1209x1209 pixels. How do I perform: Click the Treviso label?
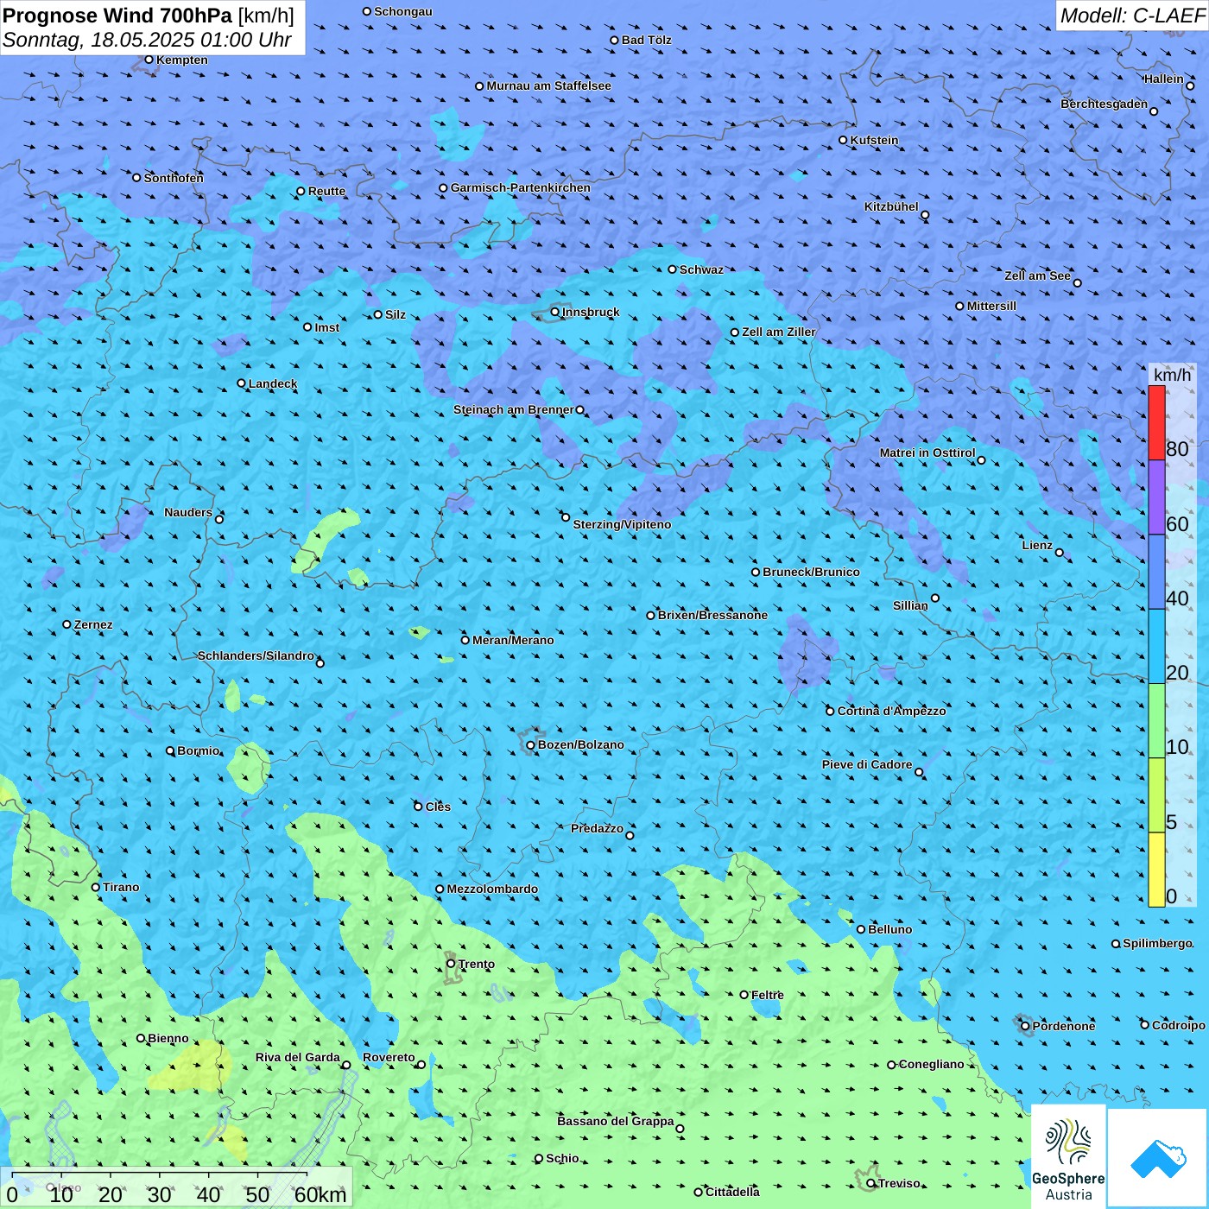point(899,1183)
